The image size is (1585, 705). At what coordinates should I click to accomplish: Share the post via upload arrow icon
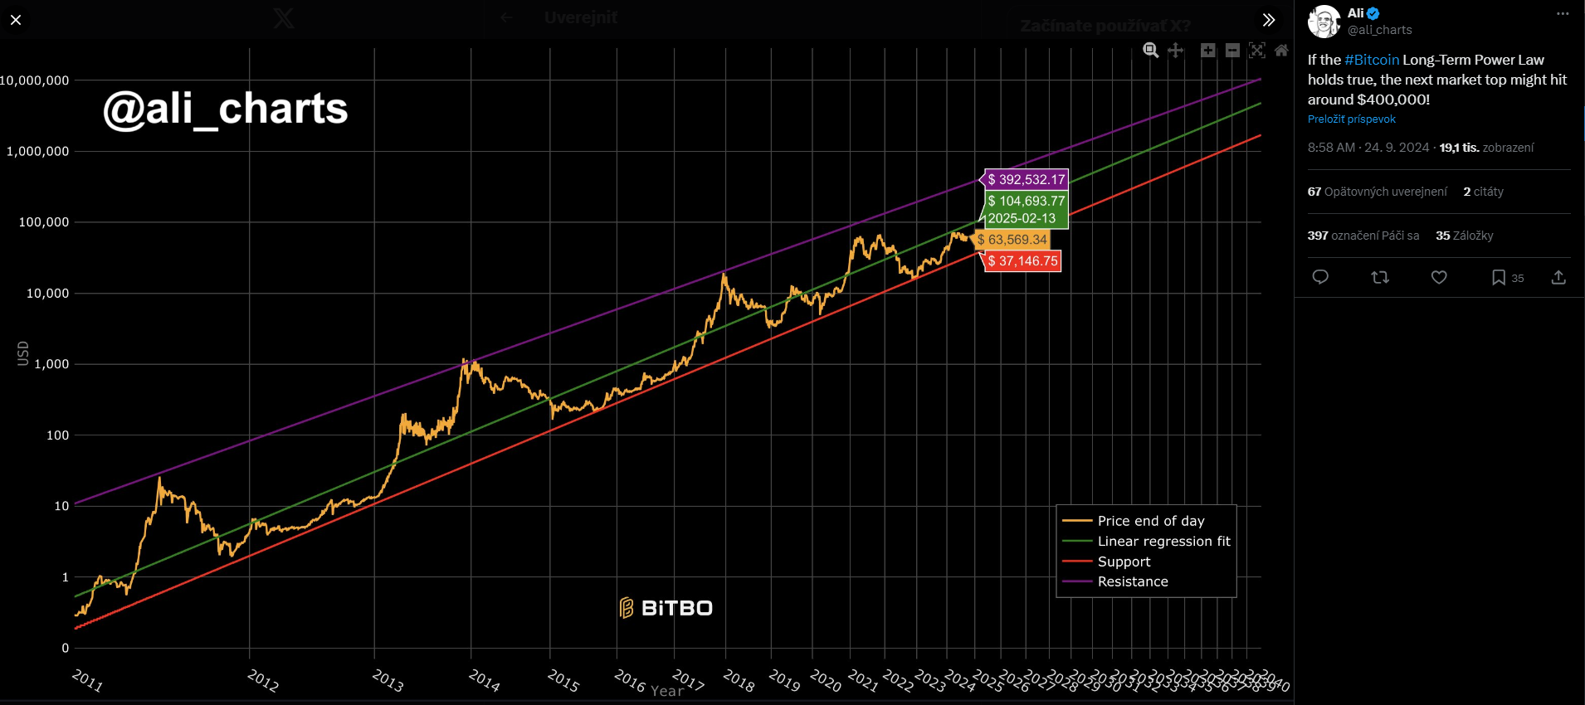point(1558,277)
